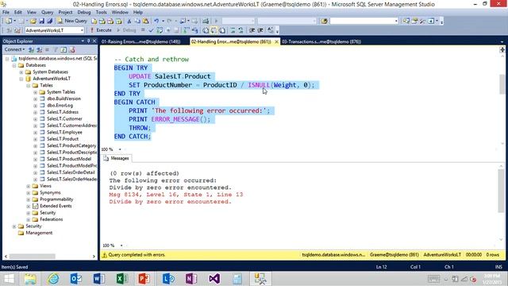Select the Management folder
Image resolution: width=508 pixels, height=286 pixels.
[39, 233]
